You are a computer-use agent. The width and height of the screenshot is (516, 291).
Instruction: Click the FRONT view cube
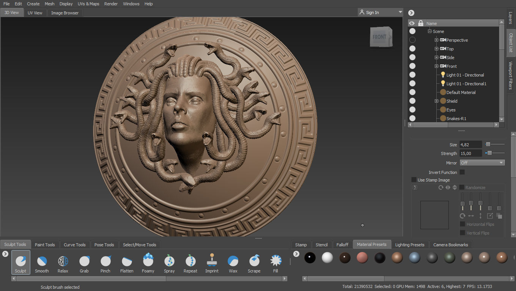[381, 37]
